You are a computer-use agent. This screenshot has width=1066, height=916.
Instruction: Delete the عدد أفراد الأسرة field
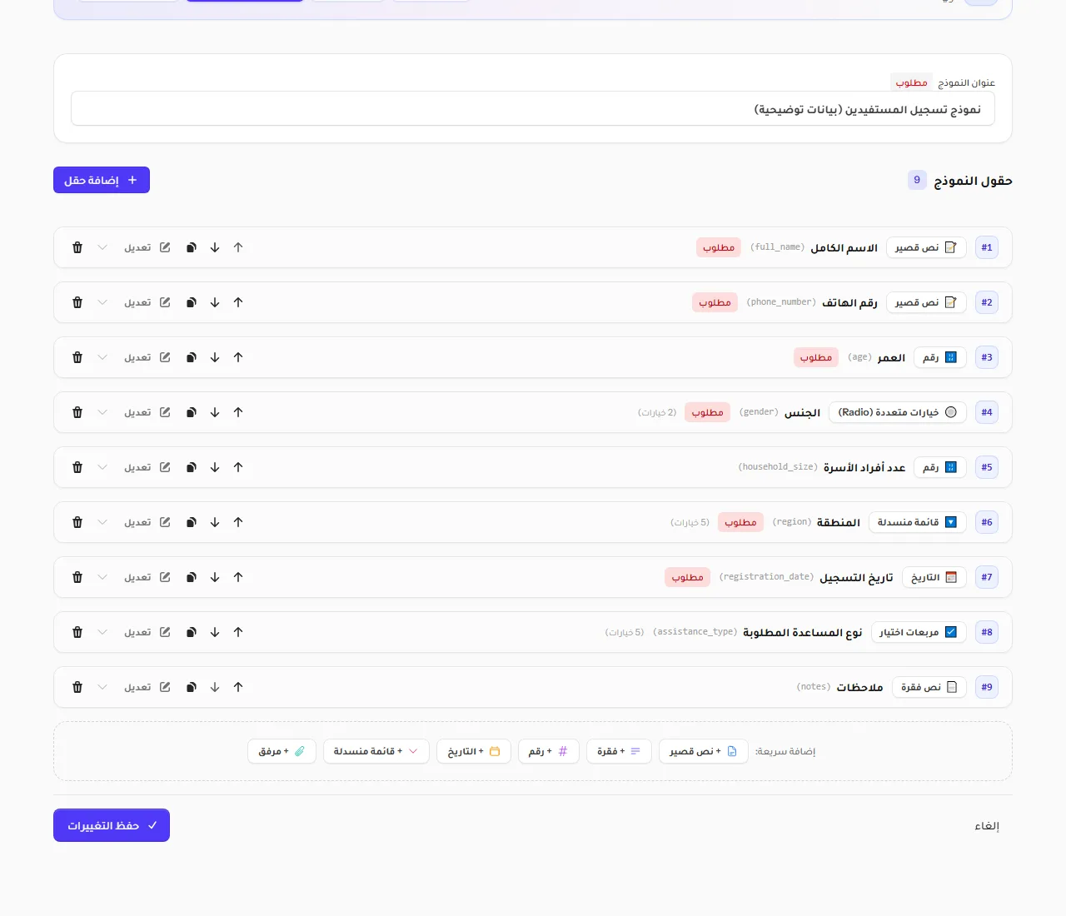point(77,467)
